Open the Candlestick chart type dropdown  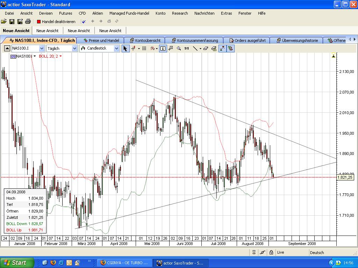click(x=116, y=49)
